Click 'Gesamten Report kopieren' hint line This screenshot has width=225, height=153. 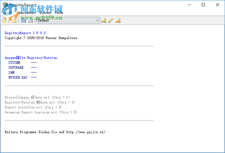[x=41, y=112]
